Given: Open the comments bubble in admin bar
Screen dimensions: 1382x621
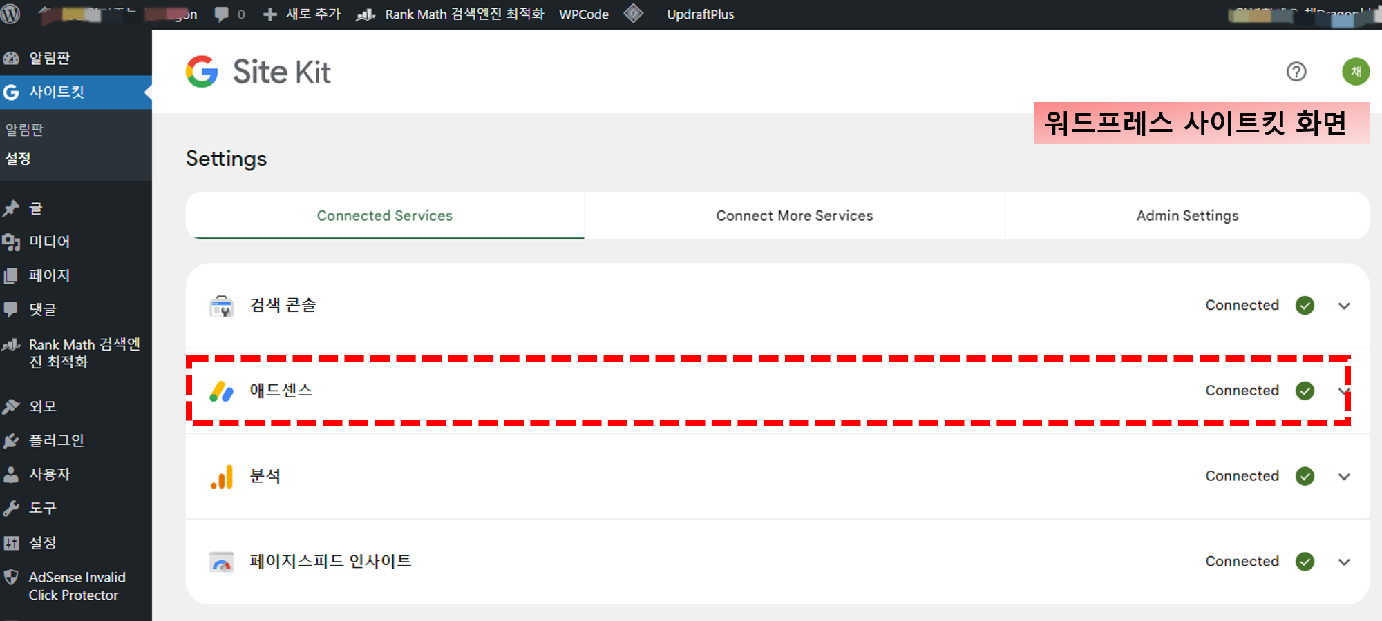Looking at the screenshot, I should (x=221, y=14).
